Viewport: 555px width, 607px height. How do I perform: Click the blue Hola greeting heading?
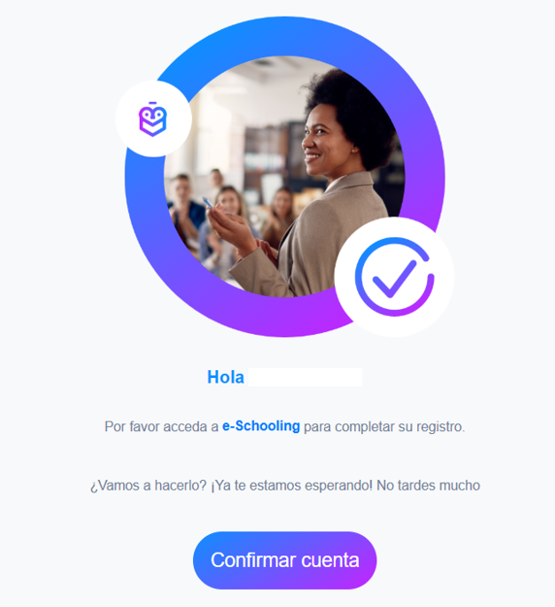tap(225, 377)
